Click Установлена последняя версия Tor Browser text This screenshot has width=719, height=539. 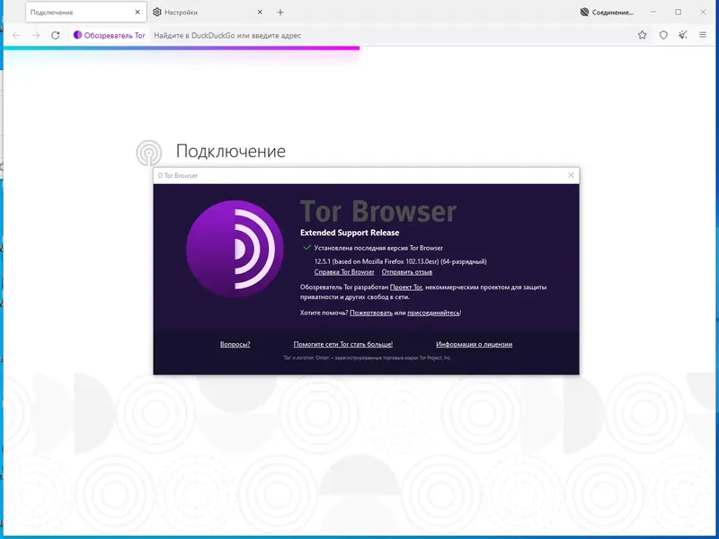[378, 248]
